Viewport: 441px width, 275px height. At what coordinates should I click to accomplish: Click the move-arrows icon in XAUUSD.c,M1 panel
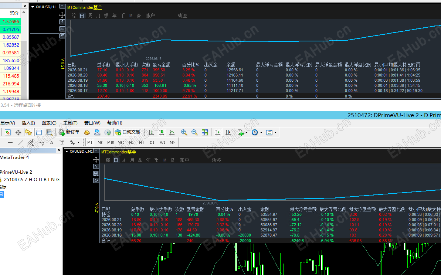[96, 160]
